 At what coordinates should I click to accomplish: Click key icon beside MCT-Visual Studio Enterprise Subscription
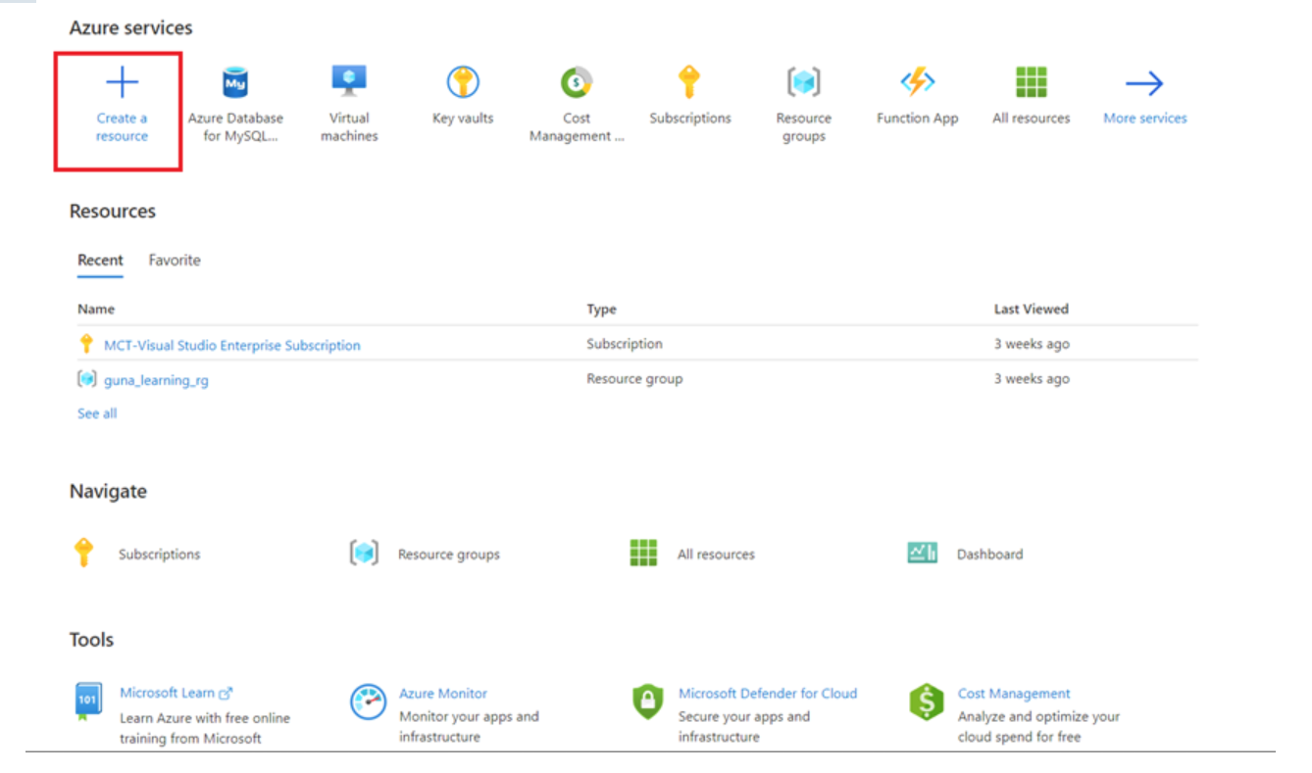tap(86, 345)
